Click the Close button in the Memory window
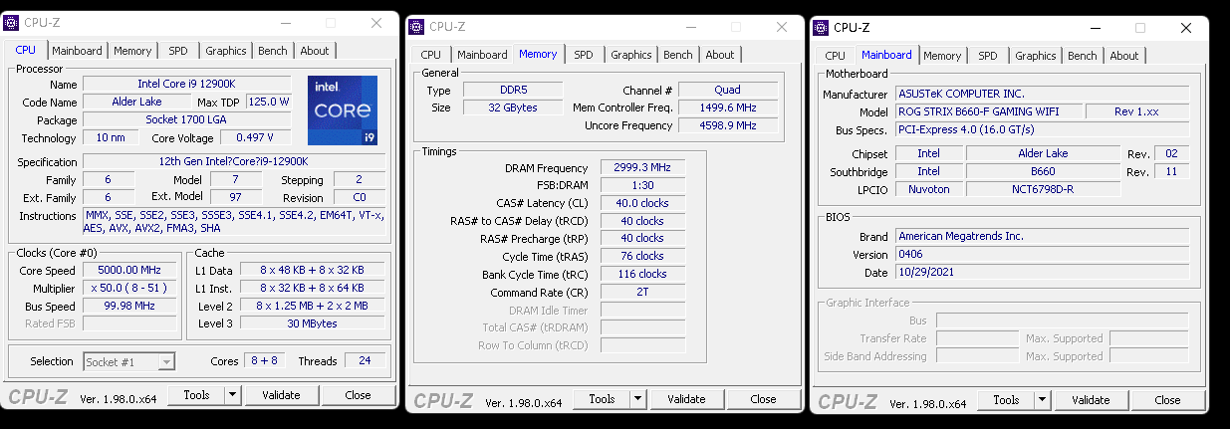1230x429 pixels. pos(763,399)
